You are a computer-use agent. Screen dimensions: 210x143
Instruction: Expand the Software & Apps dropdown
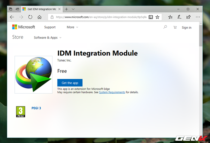pos(48,38)
